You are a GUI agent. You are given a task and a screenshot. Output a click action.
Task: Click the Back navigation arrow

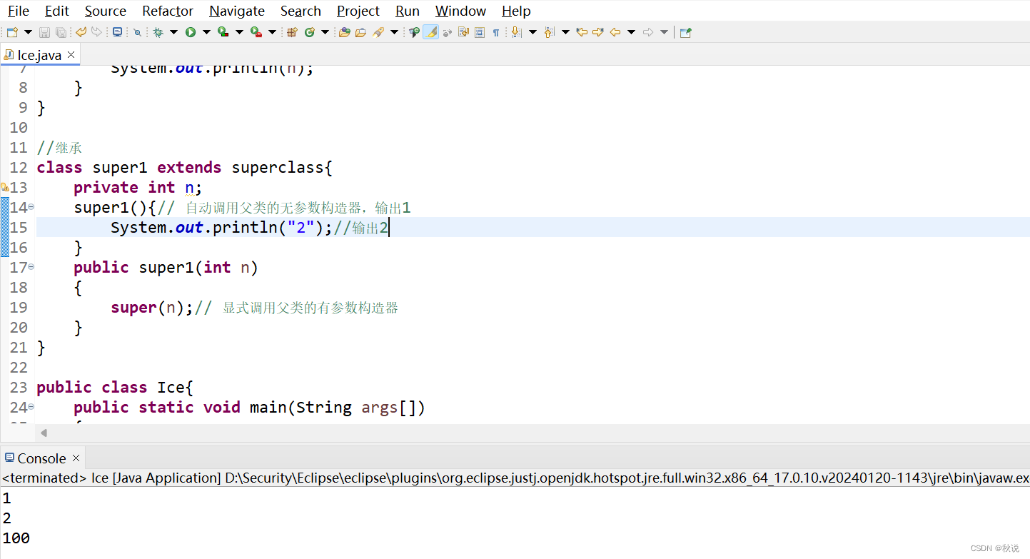(x=615, y=32)
